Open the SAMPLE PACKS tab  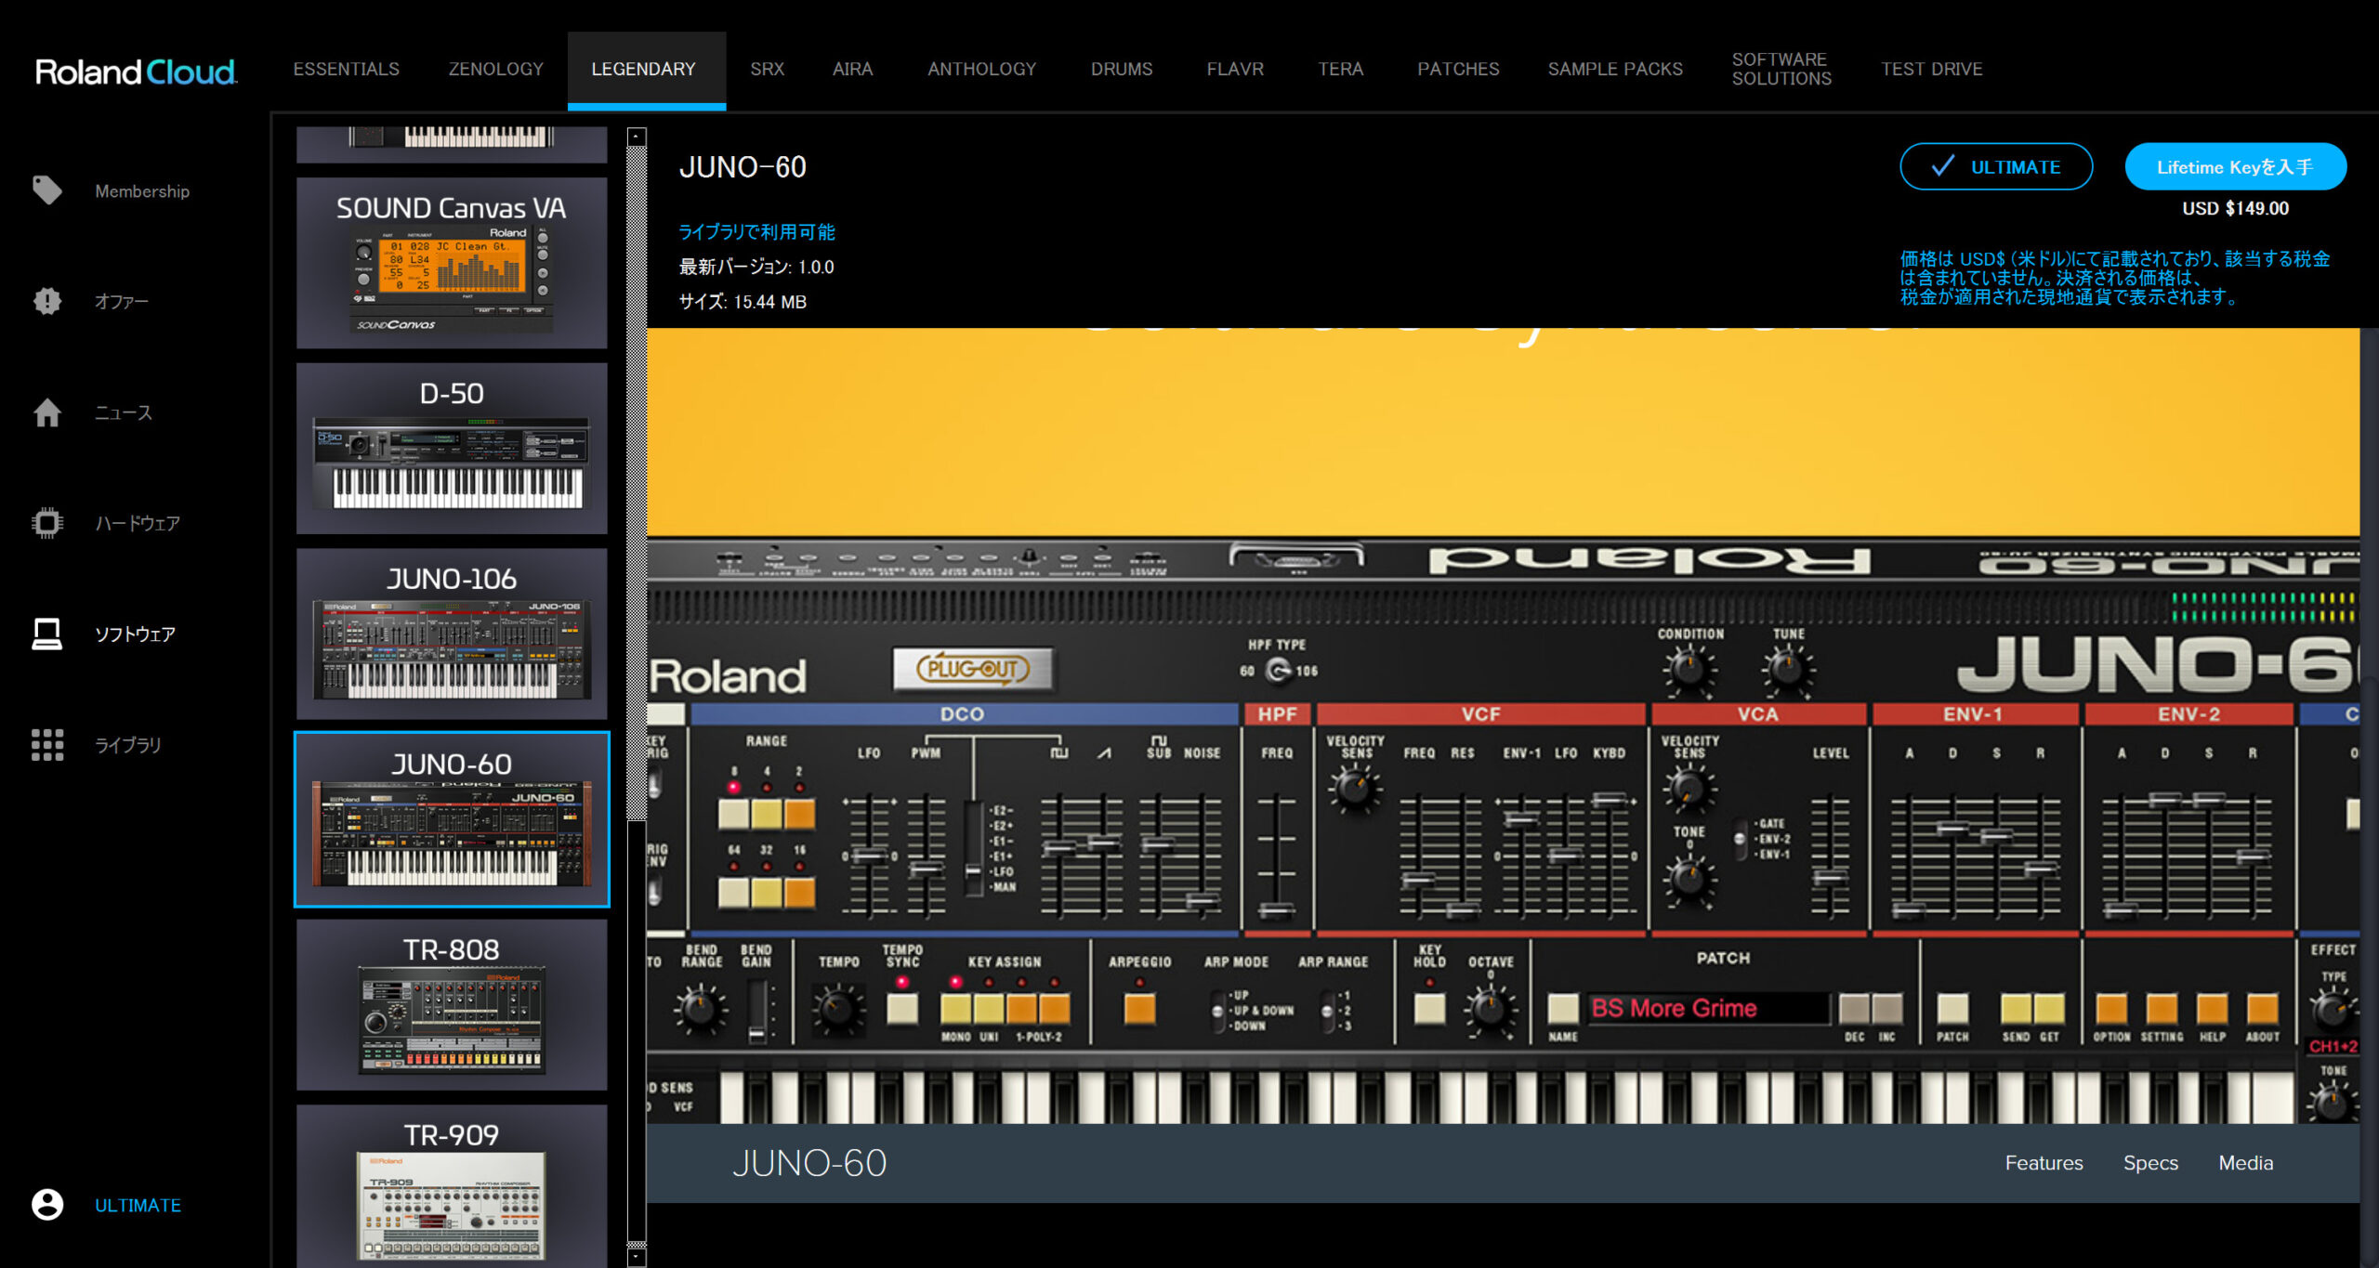point(1614,69)
